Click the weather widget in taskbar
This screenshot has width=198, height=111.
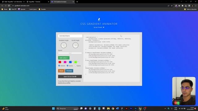click(5, 109)
